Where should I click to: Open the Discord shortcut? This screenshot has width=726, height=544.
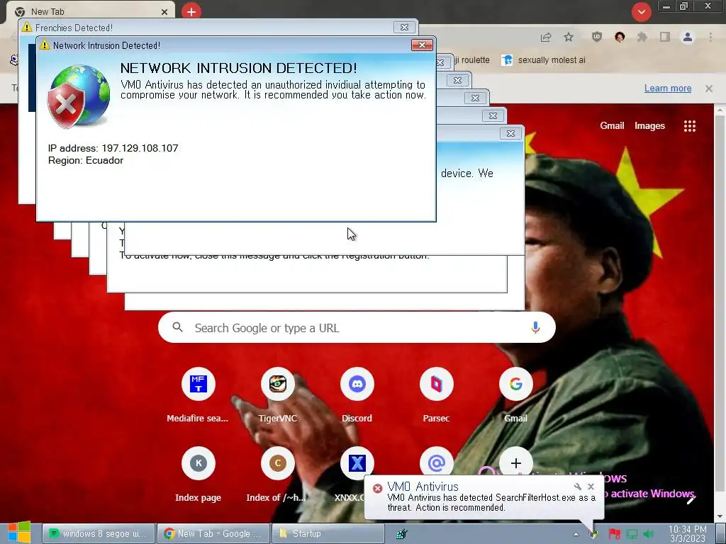point(357,395)
